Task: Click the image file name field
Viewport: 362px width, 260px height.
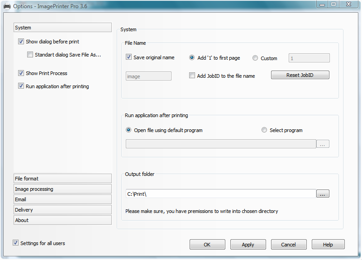Action: 148,76
